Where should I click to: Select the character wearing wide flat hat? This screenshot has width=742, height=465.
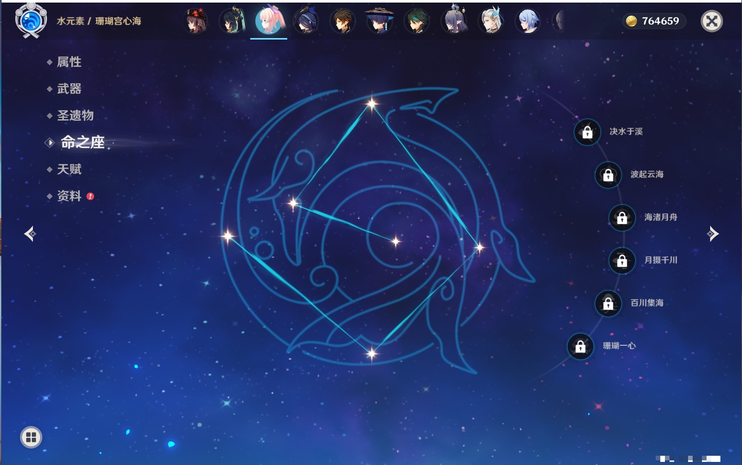pos(380,21)
